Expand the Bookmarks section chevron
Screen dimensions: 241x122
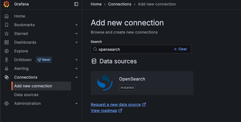pos(77,25)
